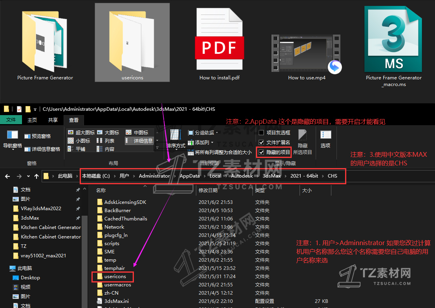The height and width of the screenshot is (308, 435).
Task: Click the Administrator breadcrumb
Action: 154,176
